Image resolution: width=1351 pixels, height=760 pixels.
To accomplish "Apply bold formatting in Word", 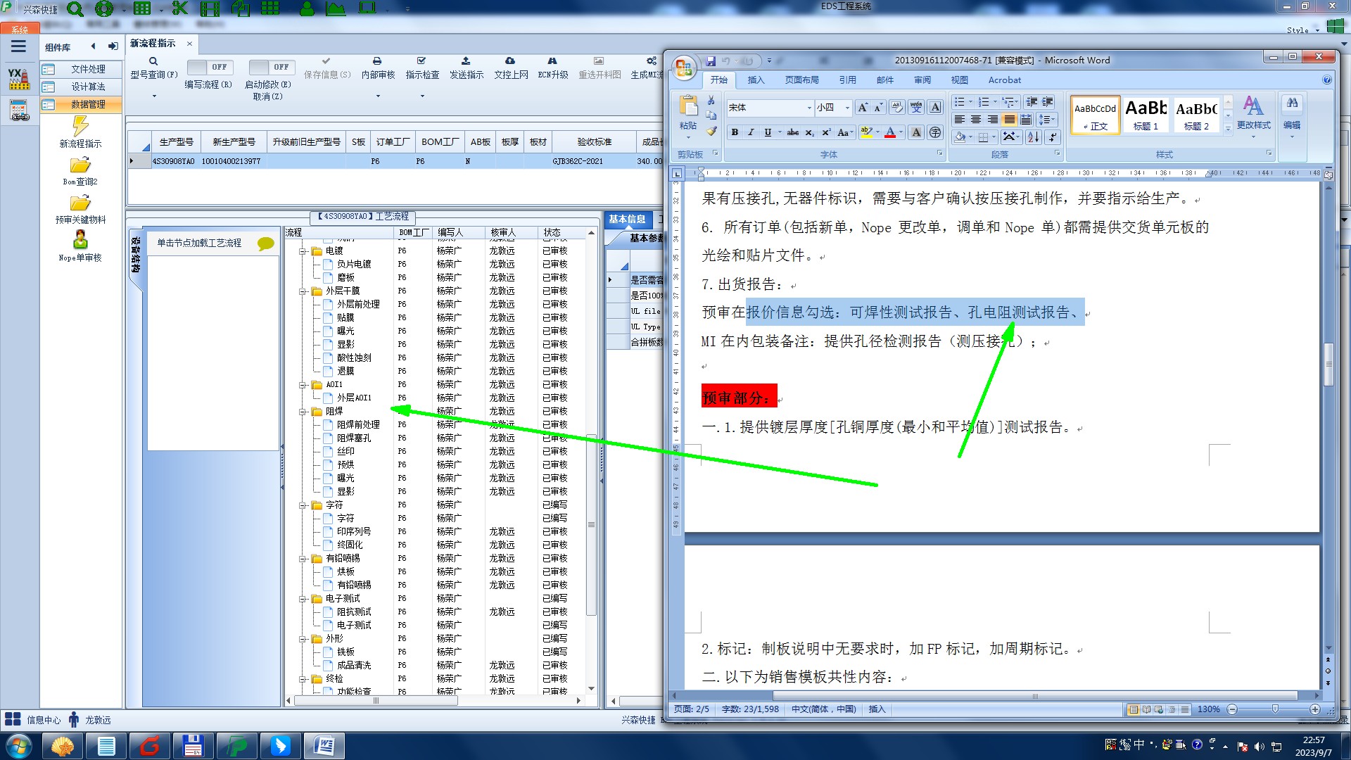I will [735, 132].
